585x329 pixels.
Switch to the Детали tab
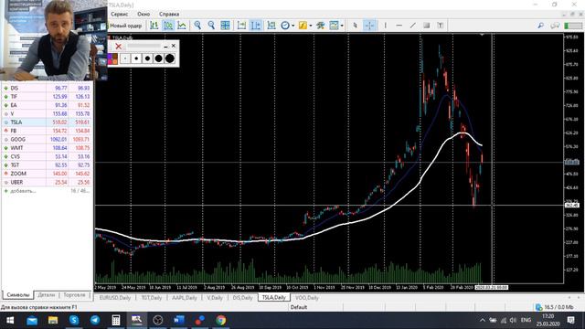47,295
